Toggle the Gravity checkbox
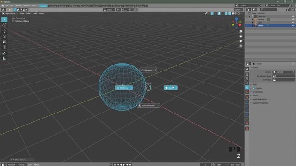296x166 pixels. tap(254, 88)
